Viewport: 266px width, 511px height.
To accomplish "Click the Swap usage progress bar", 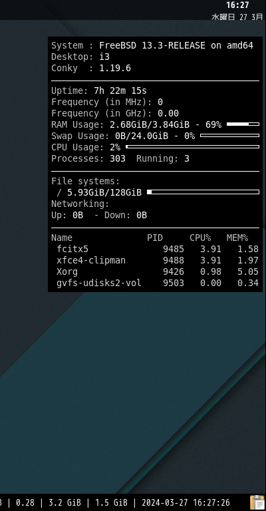I will coord(229,136).
